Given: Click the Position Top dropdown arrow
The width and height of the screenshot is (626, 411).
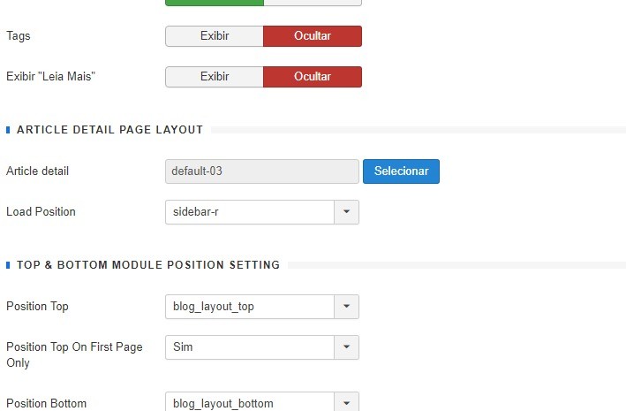Looking at the screenshot, I should (x=346, y=307).
